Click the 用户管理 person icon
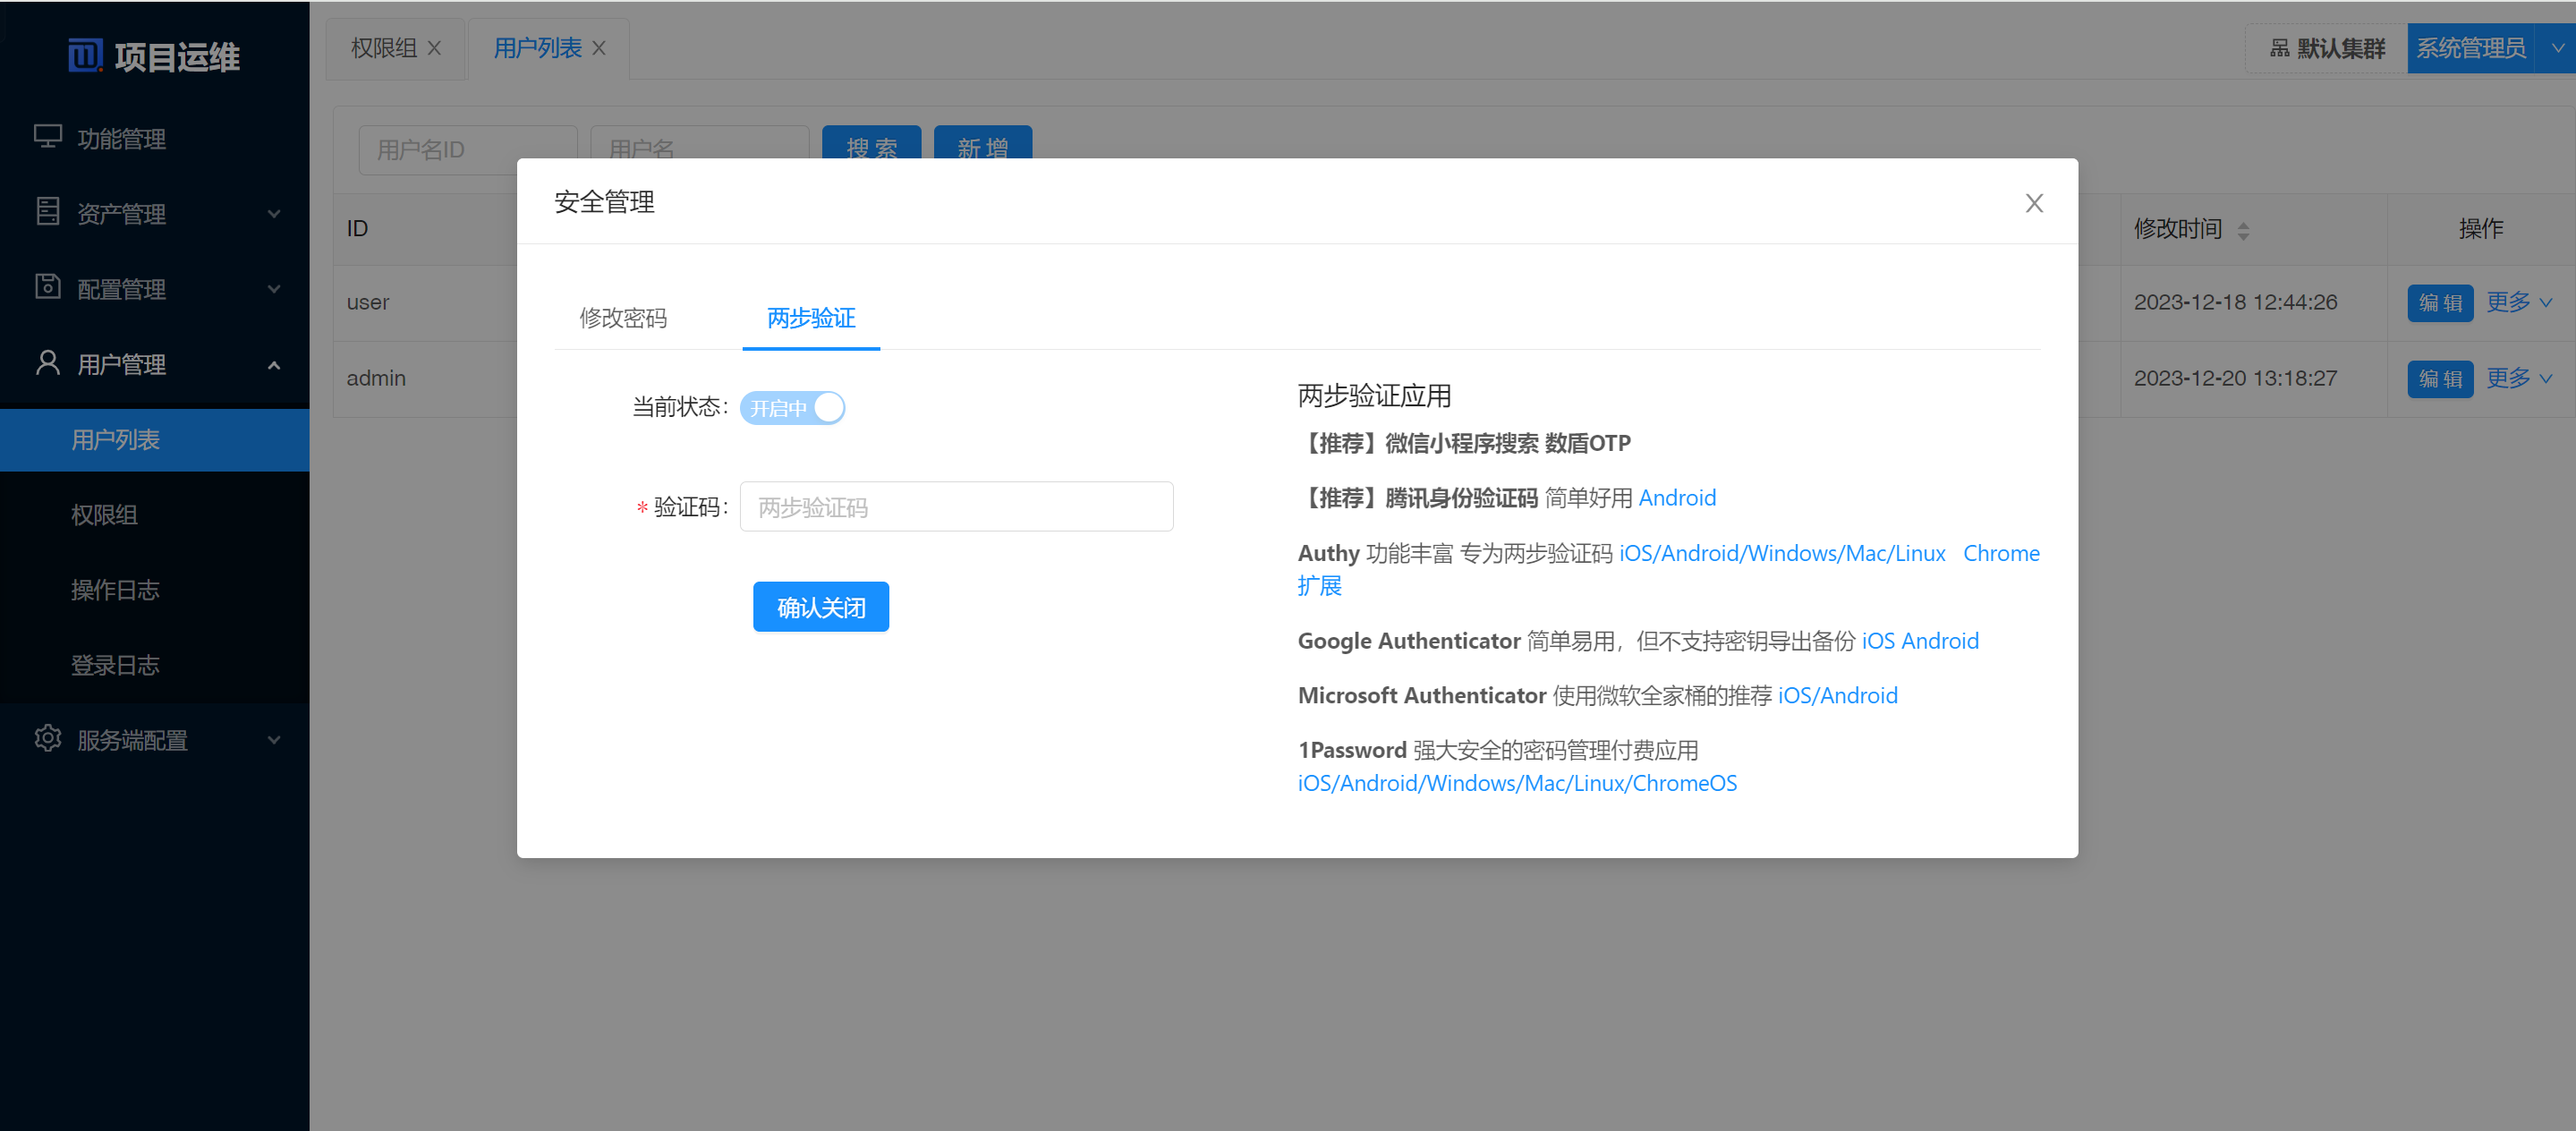The width and height of the screenshot is (2576, 1131). click(x=47, y=364)
